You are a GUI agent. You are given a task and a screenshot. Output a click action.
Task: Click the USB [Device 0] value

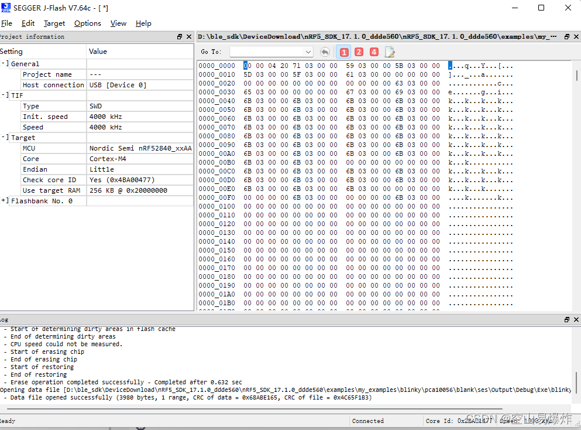(x=118, y=85)
